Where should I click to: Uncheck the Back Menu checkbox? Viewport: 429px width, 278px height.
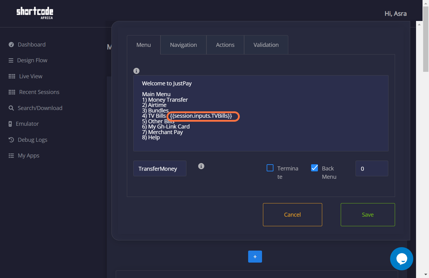(314, 168)
